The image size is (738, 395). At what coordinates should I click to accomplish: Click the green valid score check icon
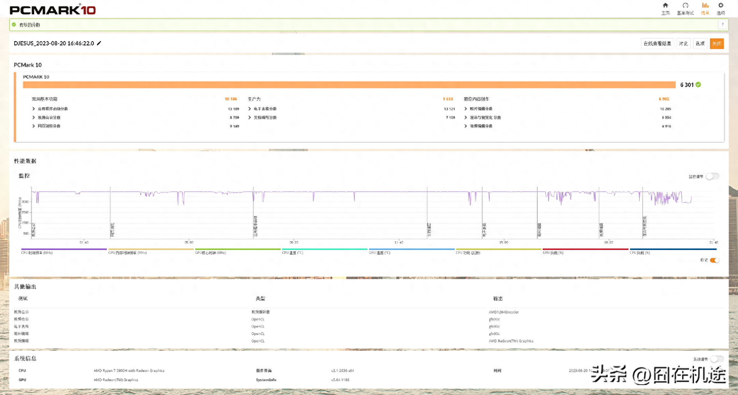(x=14, y=25)
